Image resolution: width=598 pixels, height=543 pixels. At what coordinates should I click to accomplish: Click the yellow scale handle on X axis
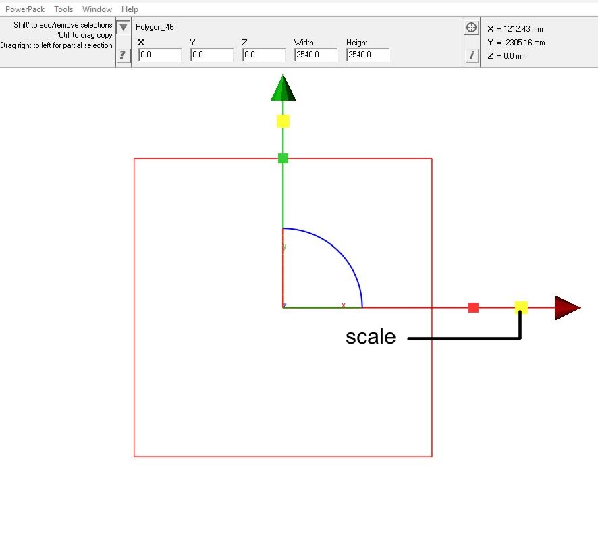tap(521, 308)
